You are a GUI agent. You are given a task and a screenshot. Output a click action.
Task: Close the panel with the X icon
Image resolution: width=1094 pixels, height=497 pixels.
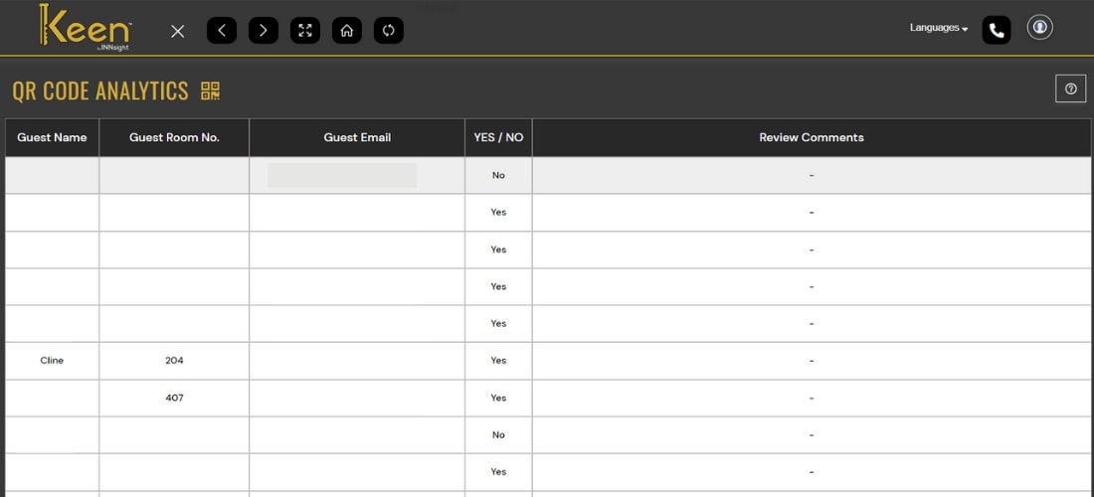coord(178,31)
